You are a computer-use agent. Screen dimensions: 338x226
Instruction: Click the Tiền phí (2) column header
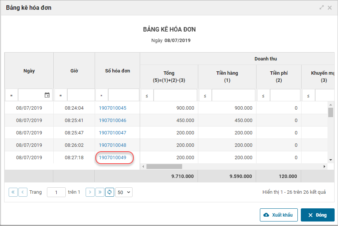pyautogui.click(x=279, y=77)
